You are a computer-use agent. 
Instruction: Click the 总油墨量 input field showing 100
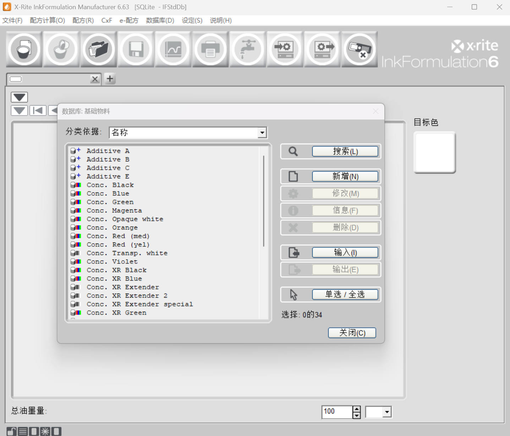coord(337,412)
